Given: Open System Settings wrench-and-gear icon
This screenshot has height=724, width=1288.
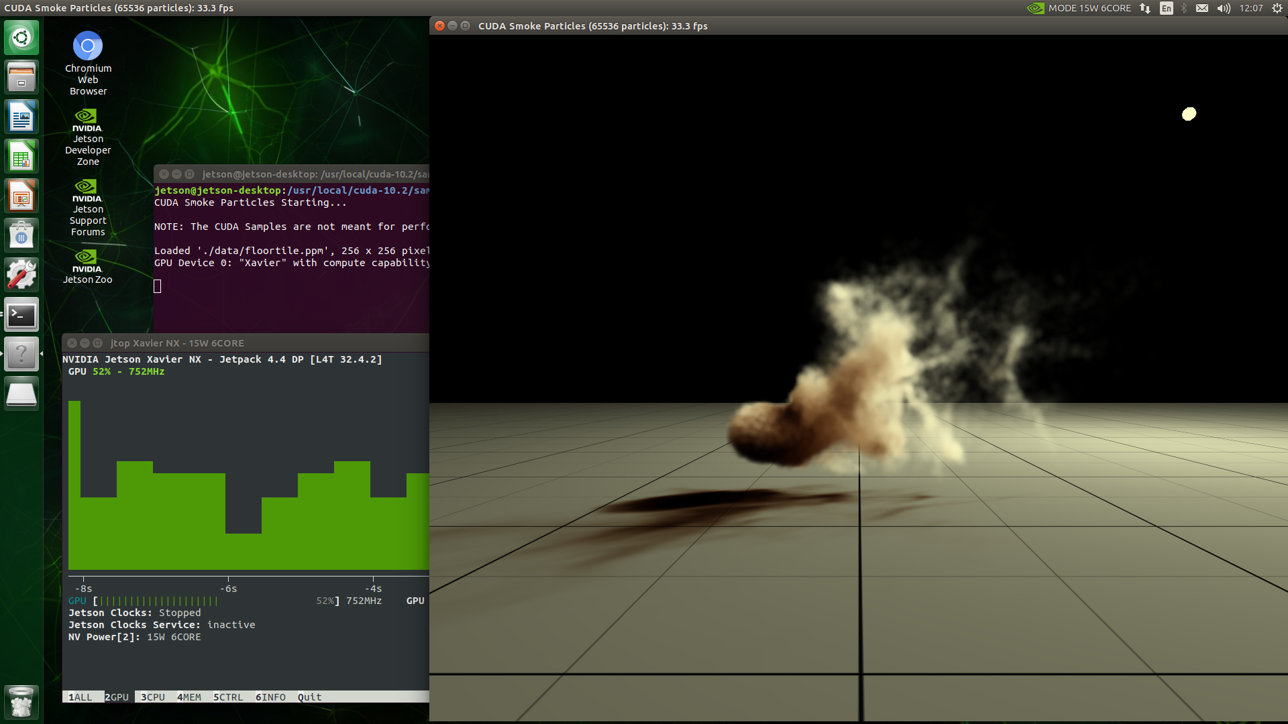Looking at the screenshot, I should tap(21, 275).
